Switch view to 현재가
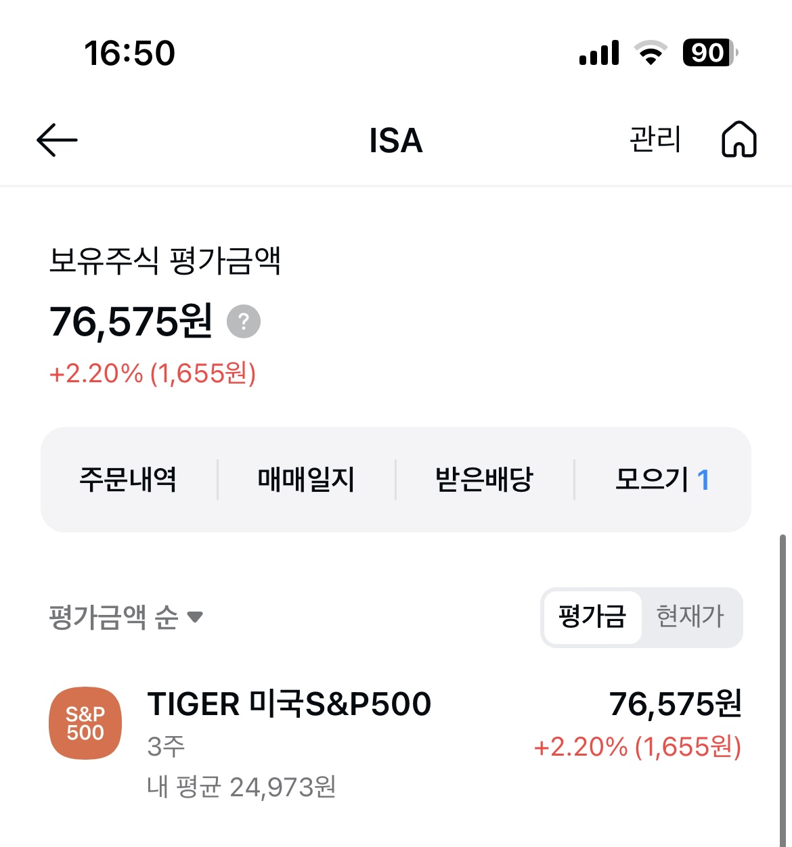792x847 pixels. click(690, 617)
